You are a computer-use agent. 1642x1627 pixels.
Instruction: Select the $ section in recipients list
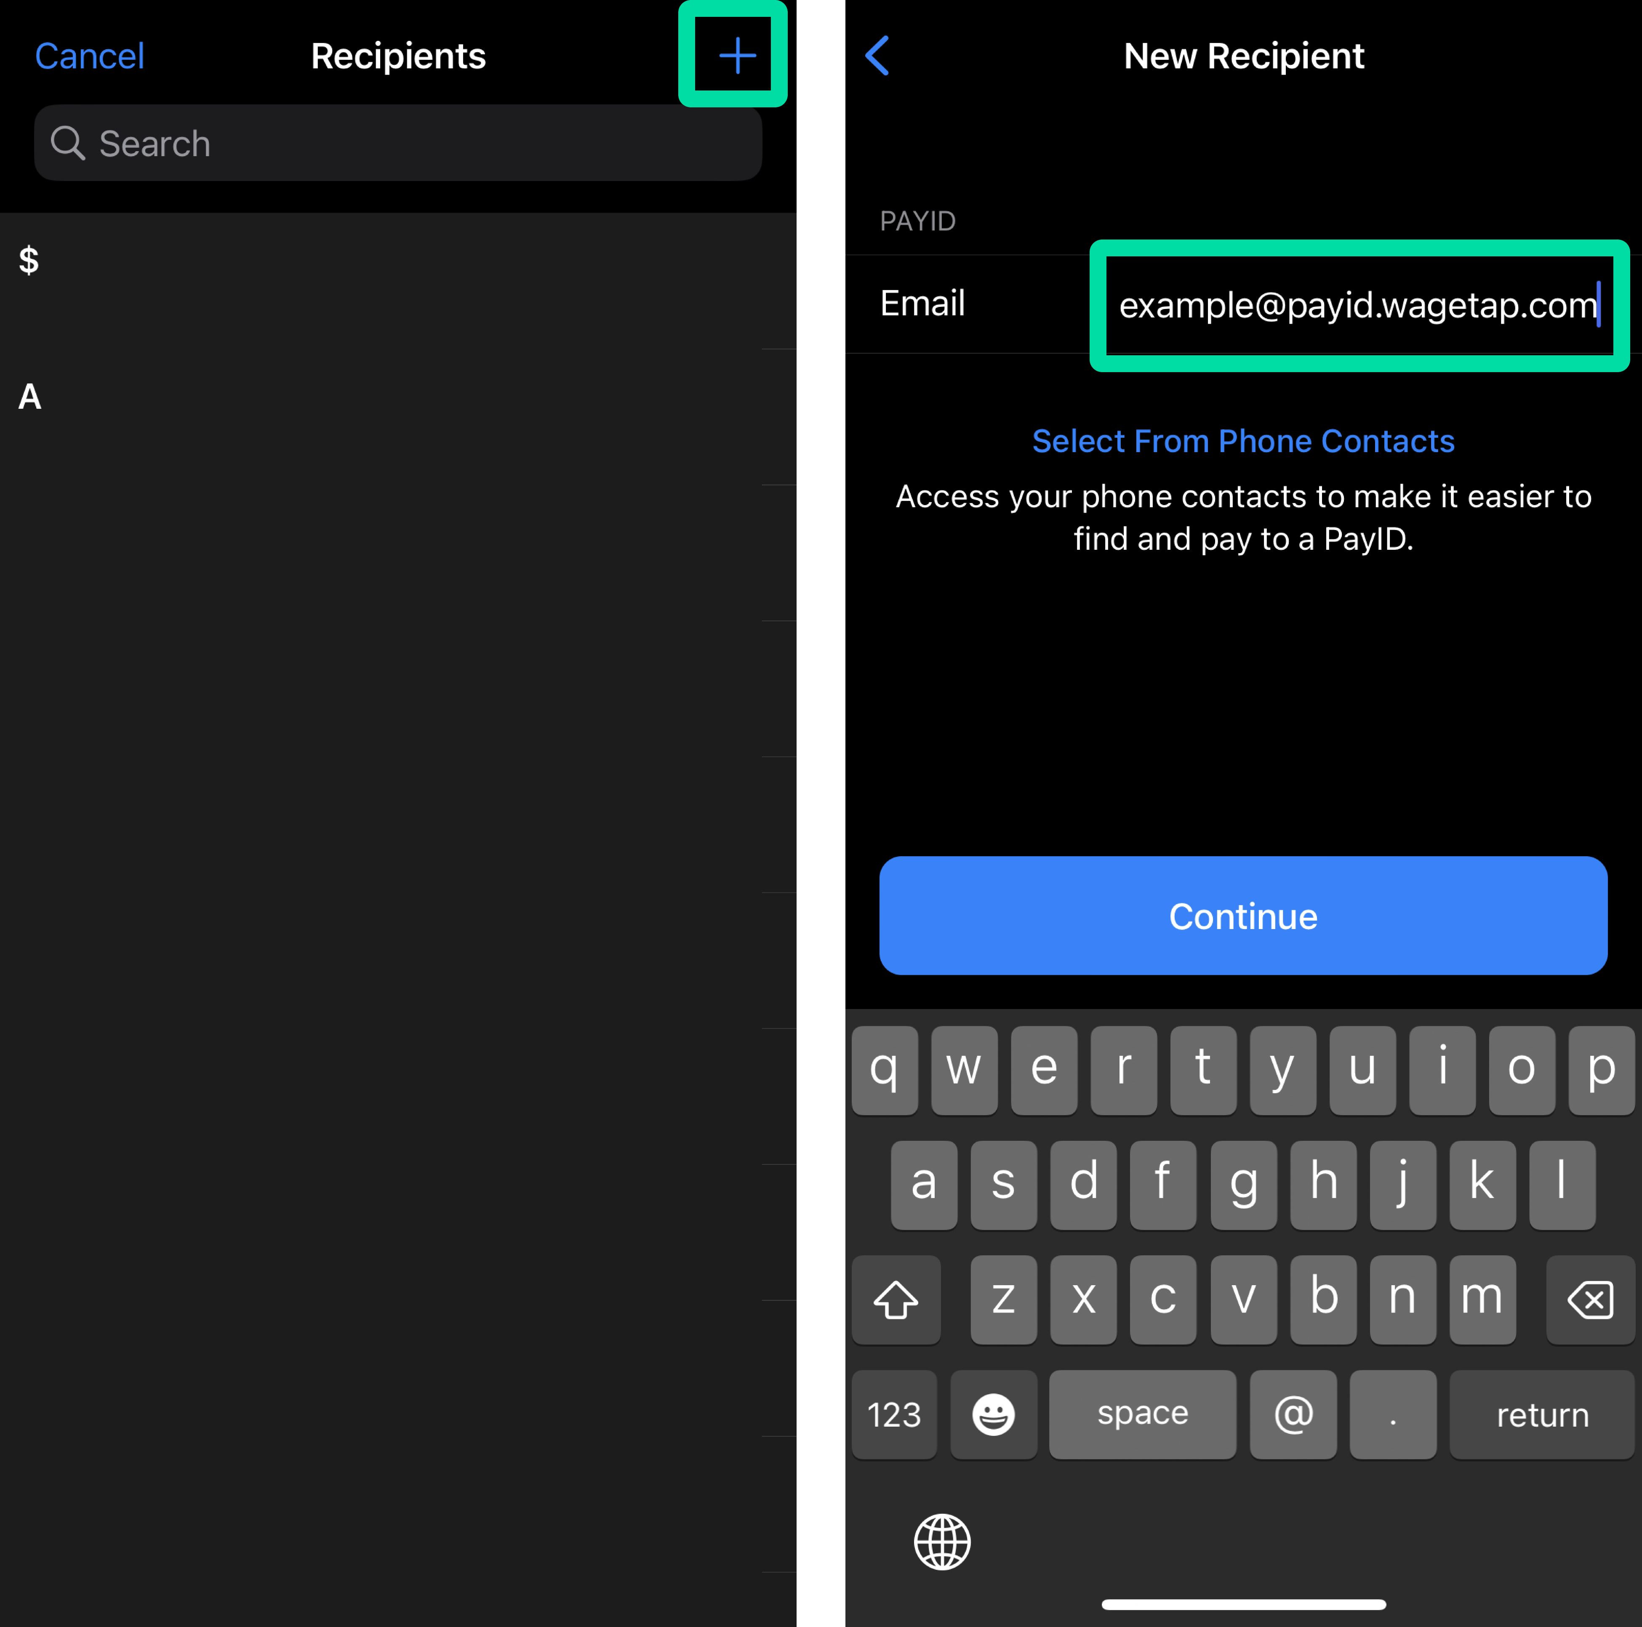[29, 260]
